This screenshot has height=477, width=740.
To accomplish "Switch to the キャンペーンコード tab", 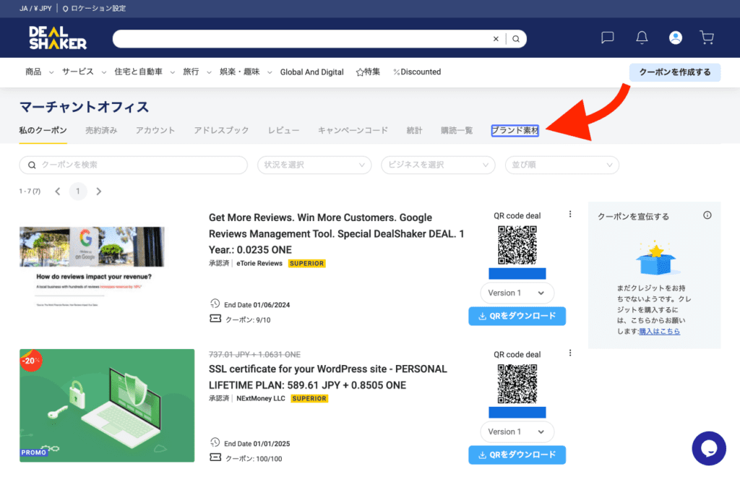I will tap(353, 130).
